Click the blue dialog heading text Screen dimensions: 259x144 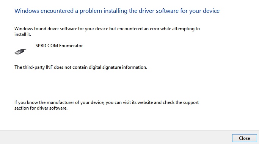pos(117,11)
